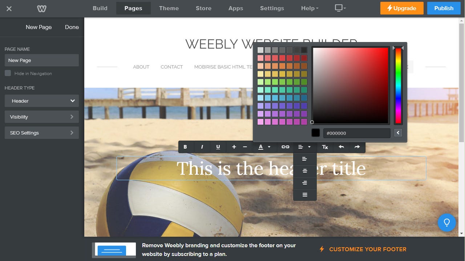Enable Hide in Navigation checkbox
The width and height of the screenshot is (465, 261).
[8, 73]
